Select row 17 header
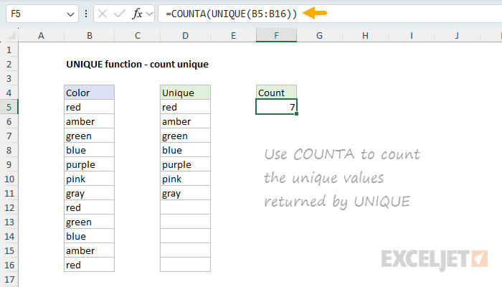This screenshot has height=287, width=502. click(x=9, y=279)
